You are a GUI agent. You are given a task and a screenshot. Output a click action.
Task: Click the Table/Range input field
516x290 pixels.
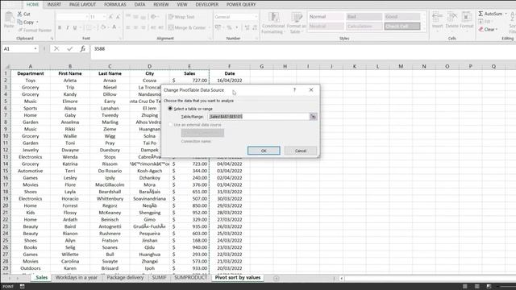point(259,116)
